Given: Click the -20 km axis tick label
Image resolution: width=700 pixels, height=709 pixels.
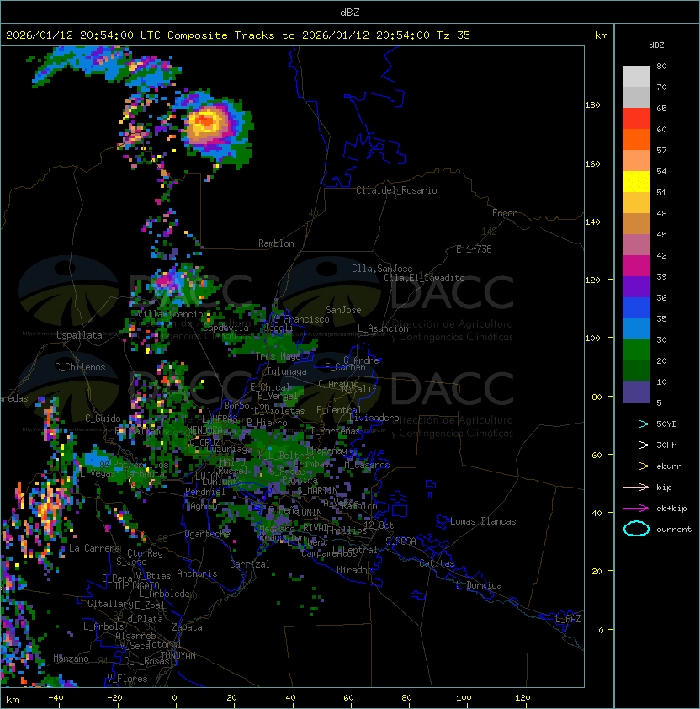Looking at the screenshot, I should [x=114, y=698].
